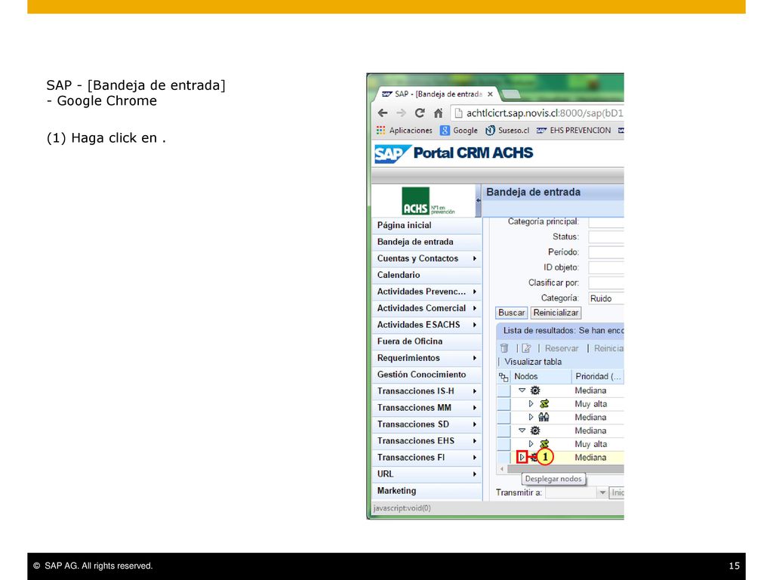Click the page icon in the address bar
The image size is (773, 580).
click(458, 113)
